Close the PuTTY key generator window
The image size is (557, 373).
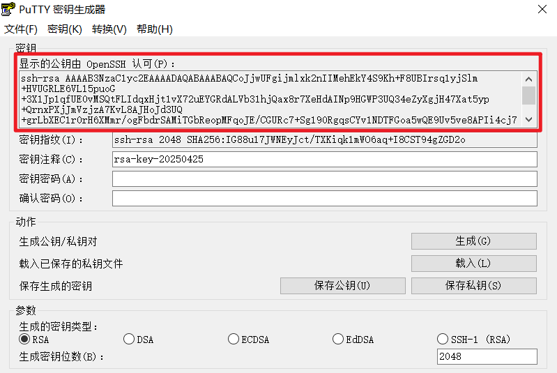click(x=542, y=9)
